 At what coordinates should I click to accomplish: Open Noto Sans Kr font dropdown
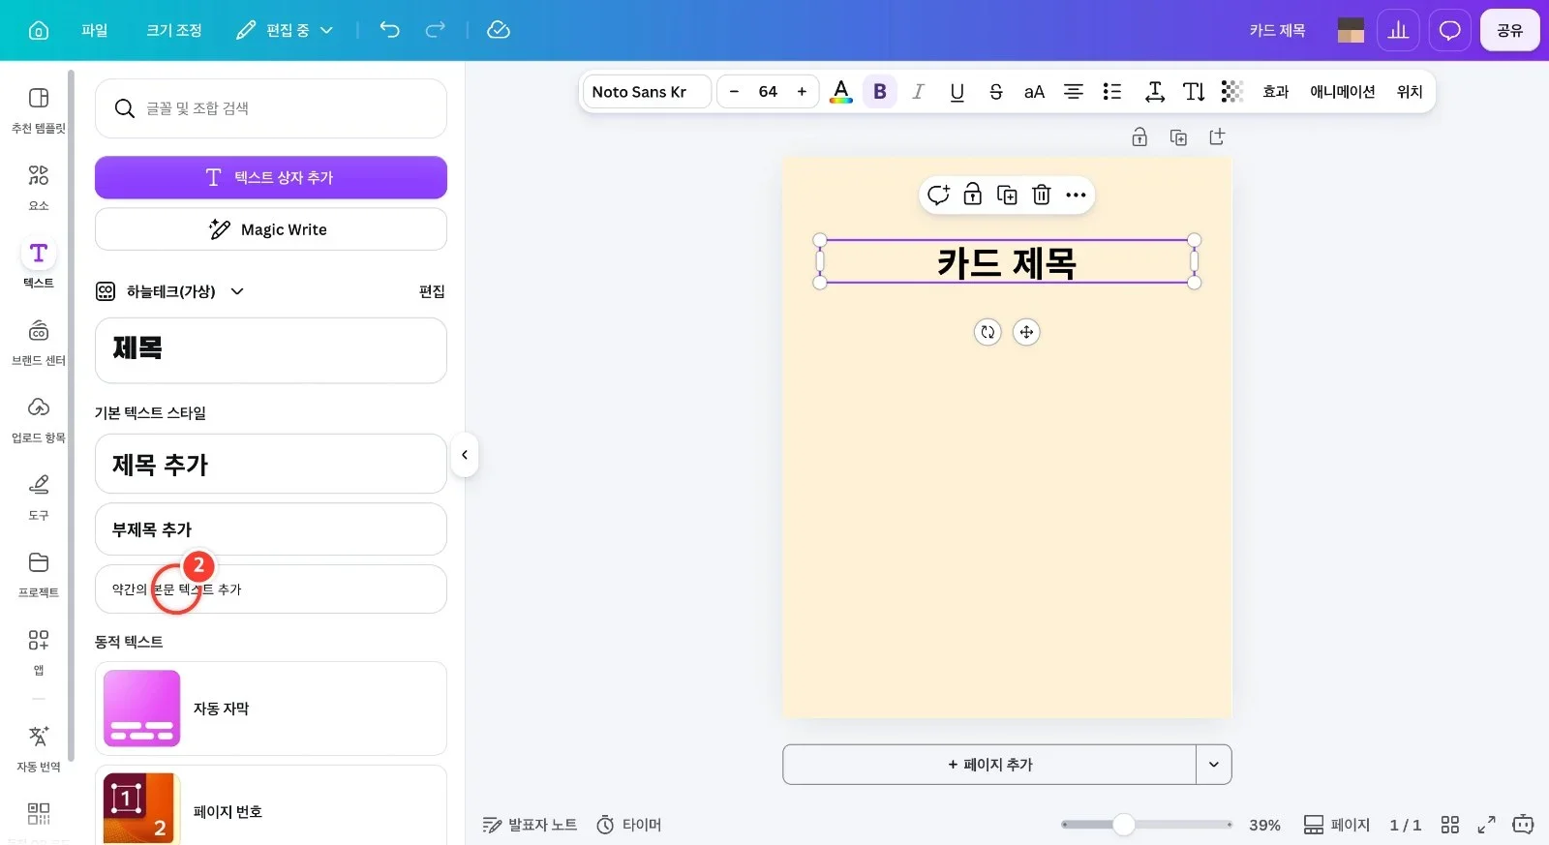[647, 92]
